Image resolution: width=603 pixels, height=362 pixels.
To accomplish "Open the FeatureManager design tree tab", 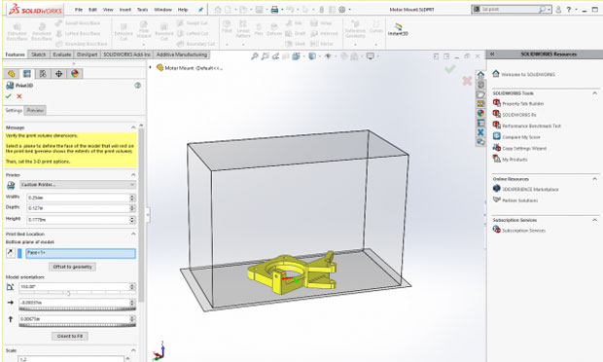I will tap(11, 74).
